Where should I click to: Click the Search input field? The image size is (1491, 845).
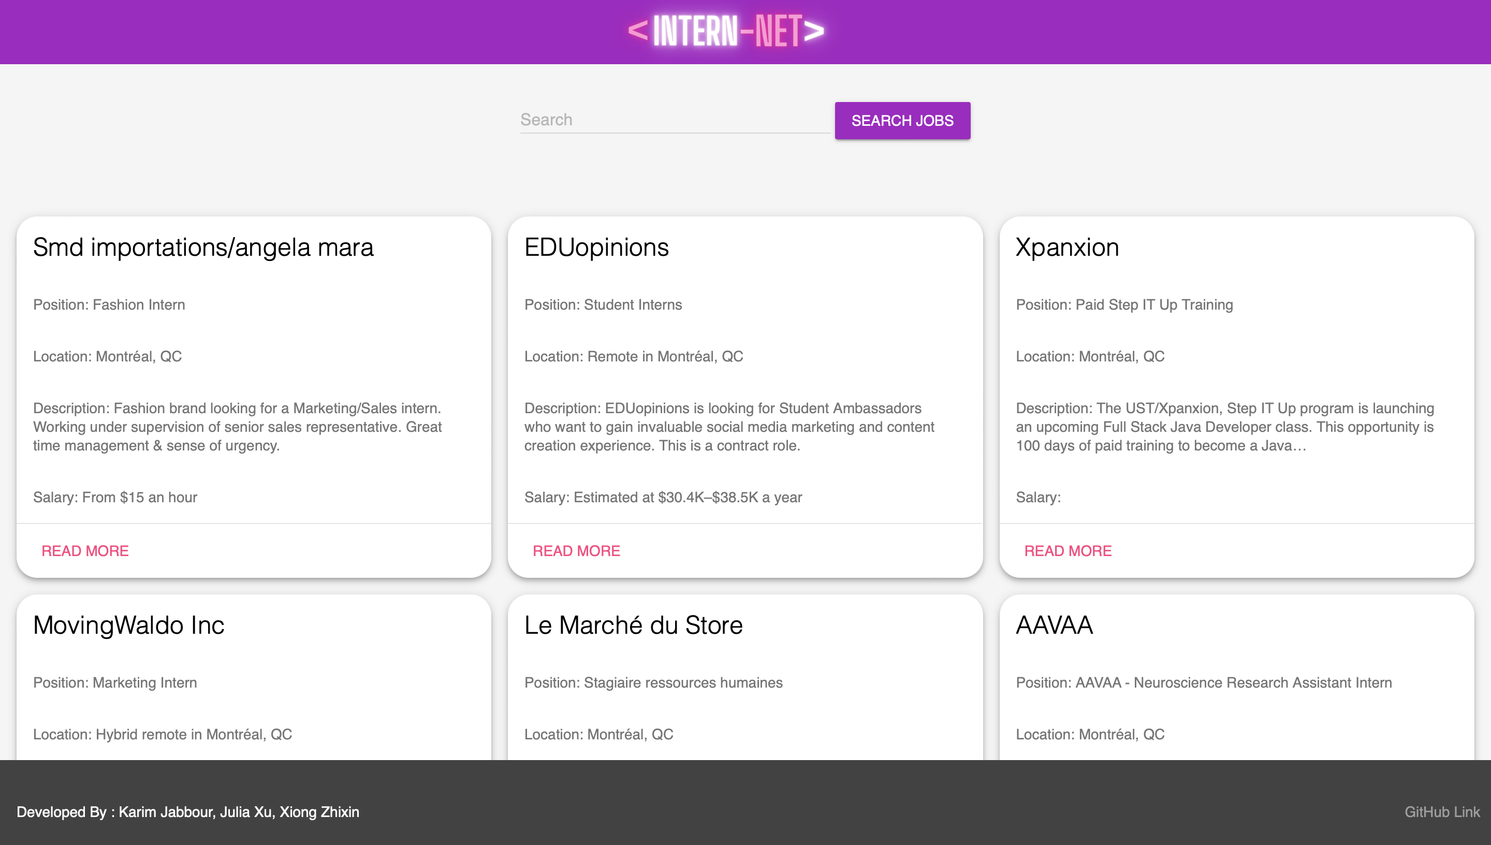[675, 120]
